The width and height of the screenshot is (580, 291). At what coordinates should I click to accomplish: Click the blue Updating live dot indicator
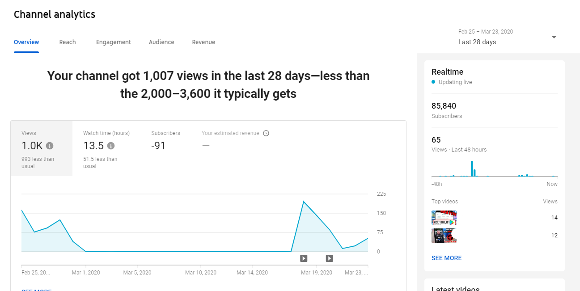pyautogui.click(x=433, y=82)
